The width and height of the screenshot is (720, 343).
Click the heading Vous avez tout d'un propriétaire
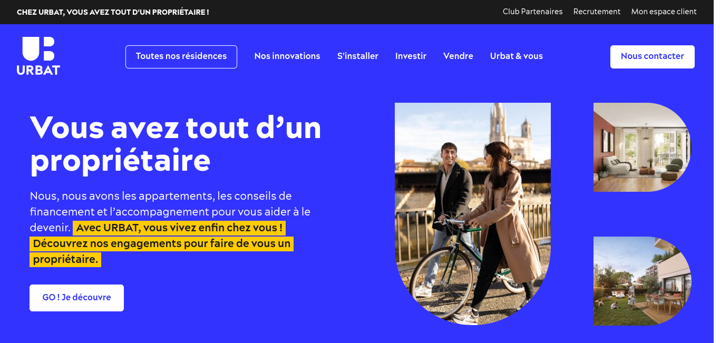tap(176, 143)
